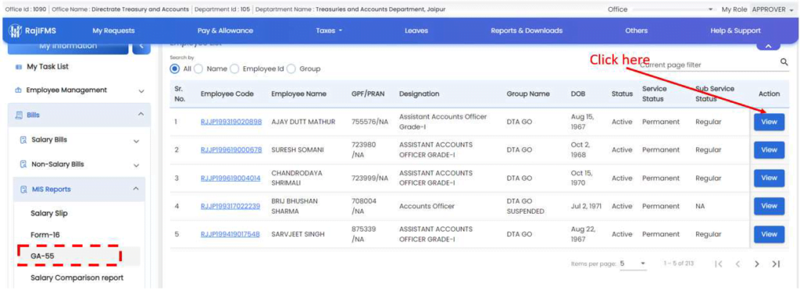Screen dimensions: 800x294
Task: Open the Others menu
Action: pos(636,30)
